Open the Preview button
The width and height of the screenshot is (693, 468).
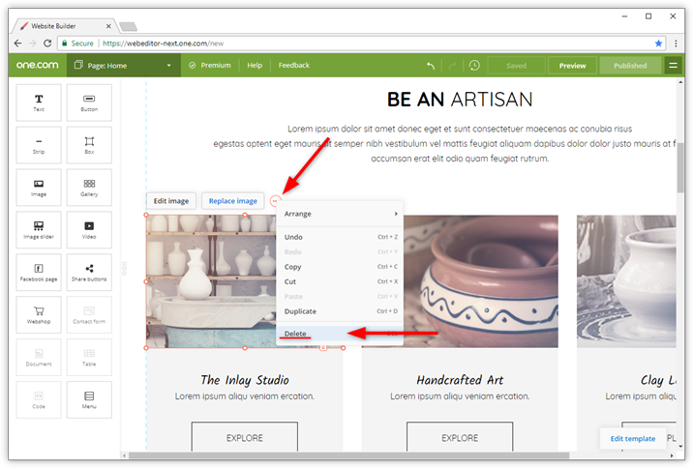tap(572, 66)
